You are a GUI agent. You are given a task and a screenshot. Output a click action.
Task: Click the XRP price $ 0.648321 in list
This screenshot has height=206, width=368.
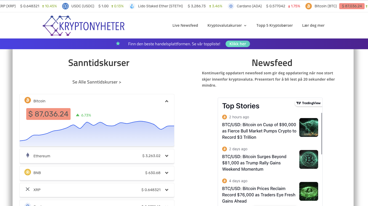tap(151, 190)
